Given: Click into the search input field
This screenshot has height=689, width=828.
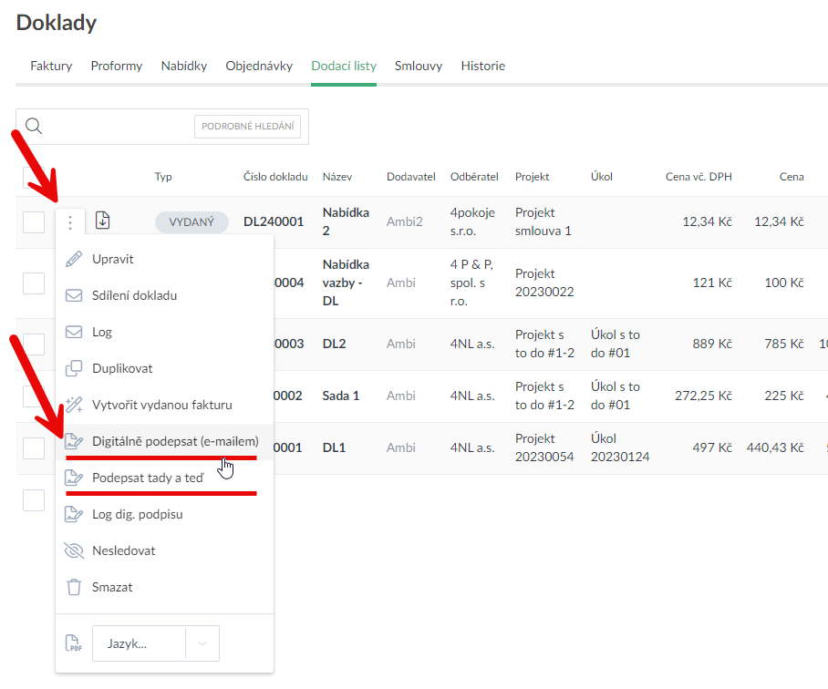Looking at the screenshot, I should 119,127.
